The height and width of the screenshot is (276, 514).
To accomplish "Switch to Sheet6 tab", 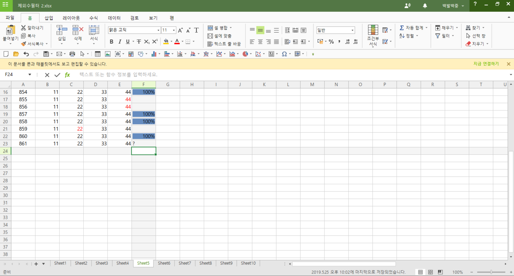I will coord(164,263).
